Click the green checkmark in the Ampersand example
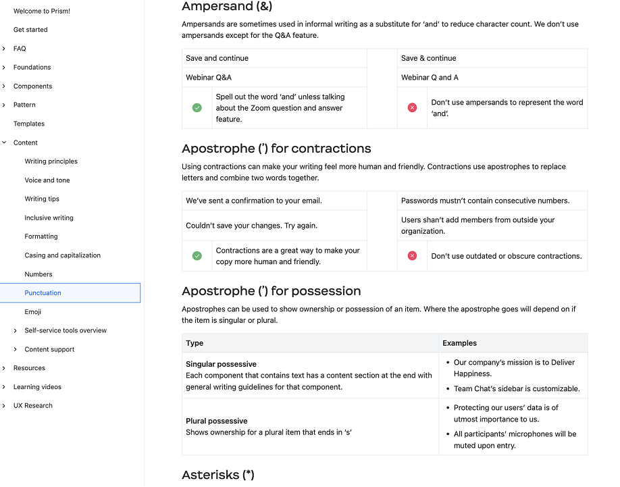The width and height of the screenshot is (620, 487). point(197,108)
